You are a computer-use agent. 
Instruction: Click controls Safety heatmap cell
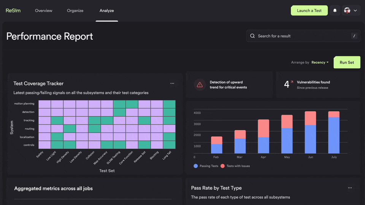pos(44,145)
